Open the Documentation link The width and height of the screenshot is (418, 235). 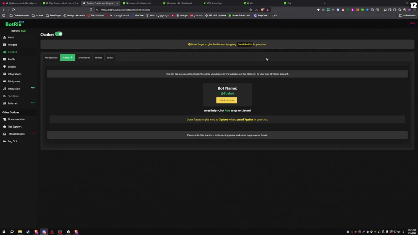[x=16, y=119]
